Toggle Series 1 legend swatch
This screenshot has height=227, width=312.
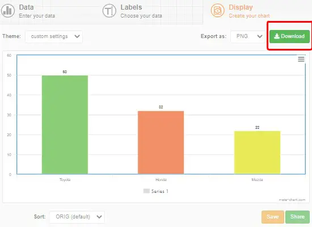(146, 191)
